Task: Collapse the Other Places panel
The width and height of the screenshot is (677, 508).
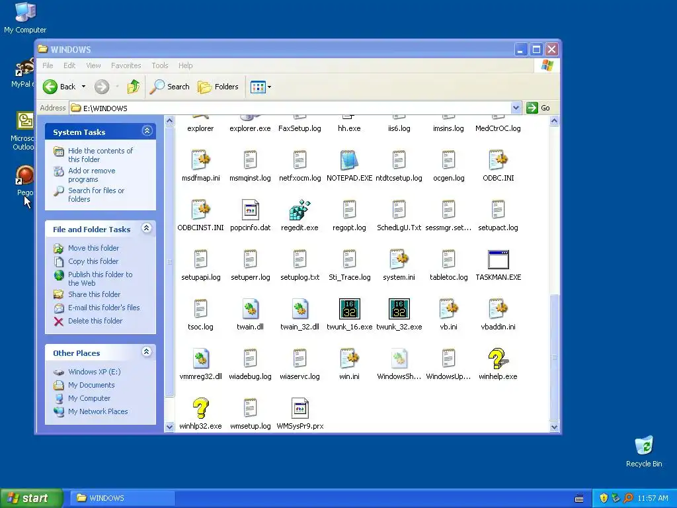Action: pos(147,352)
